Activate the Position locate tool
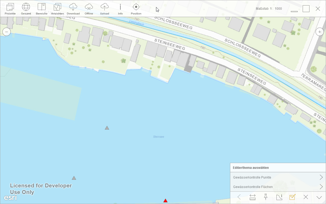This screenshot has height=204, width=326. tap(136, 9)
